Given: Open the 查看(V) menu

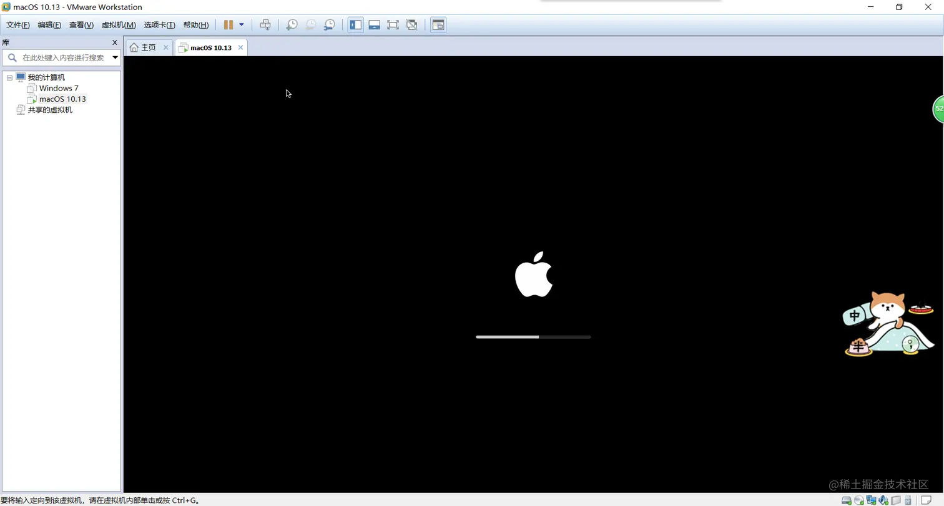Looking at the screenshot, I should (81, 25).
